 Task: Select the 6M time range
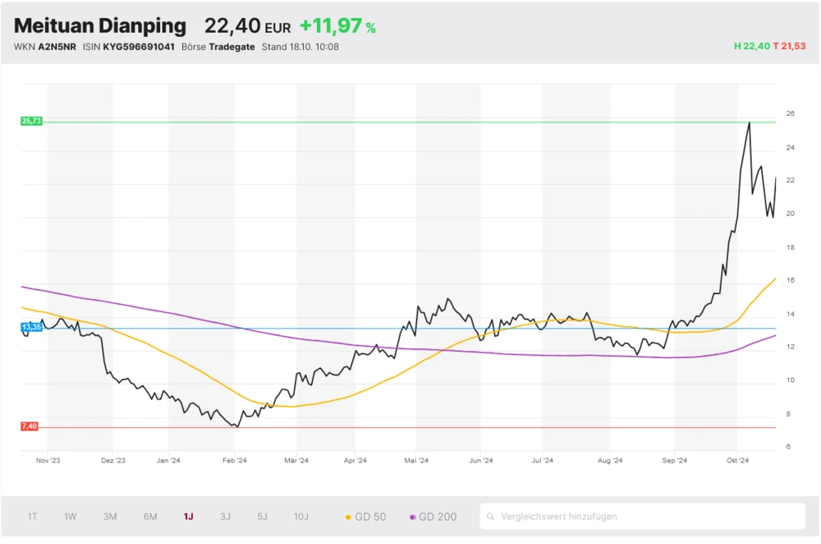pos(150,517)
